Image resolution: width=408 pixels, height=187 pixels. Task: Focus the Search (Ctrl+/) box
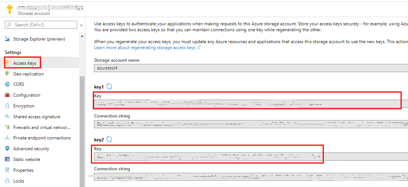[x=41, y=25]
